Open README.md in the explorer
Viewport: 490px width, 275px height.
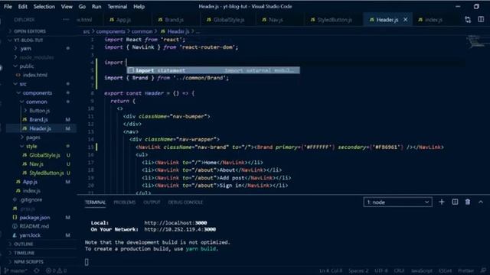point(34,226)
